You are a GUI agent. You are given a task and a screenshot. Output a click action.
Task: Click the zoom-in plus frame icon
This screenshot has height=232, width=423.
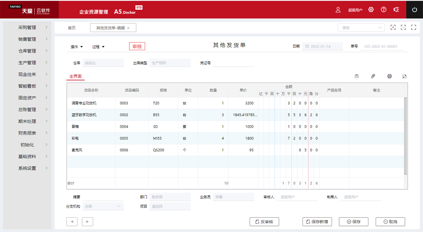[x=393, y=27]
